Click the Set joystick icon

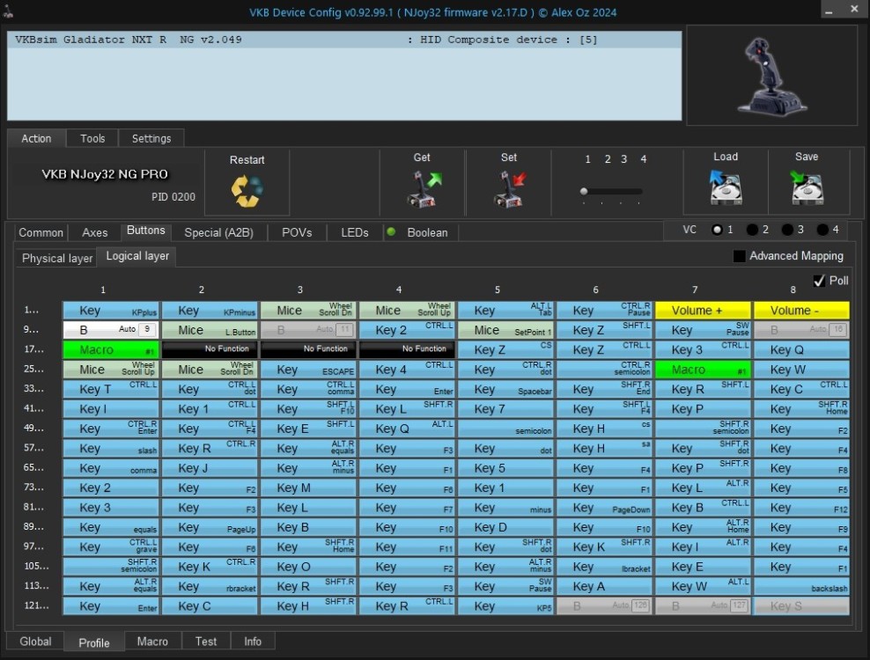[508, 189]
